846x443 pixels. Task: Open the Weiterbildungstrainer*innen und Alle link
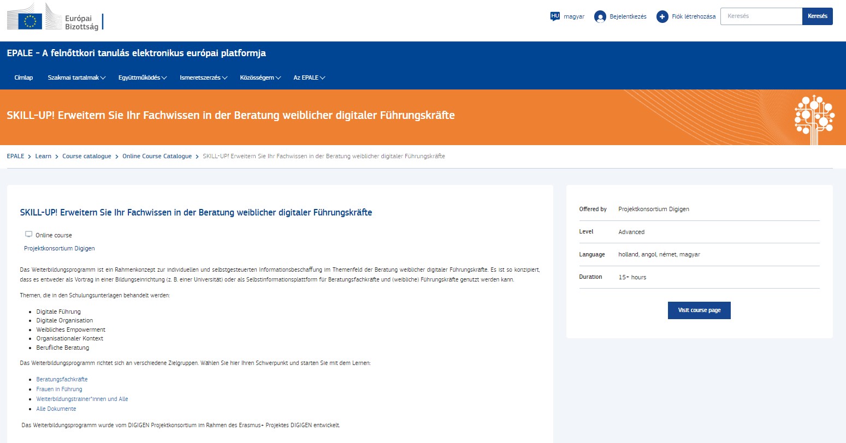click(x=82, y=399)
